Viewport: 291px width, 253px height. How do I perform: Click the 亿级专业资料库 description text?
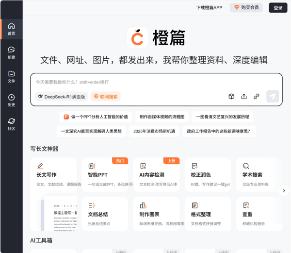click(x=256, y=184)
